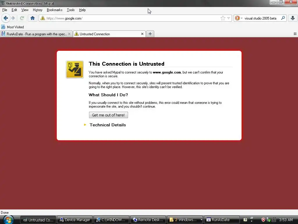The image size is (298, 224).
Task: Open the View menu
Action: pyautogui.click(x=25, y=10)
